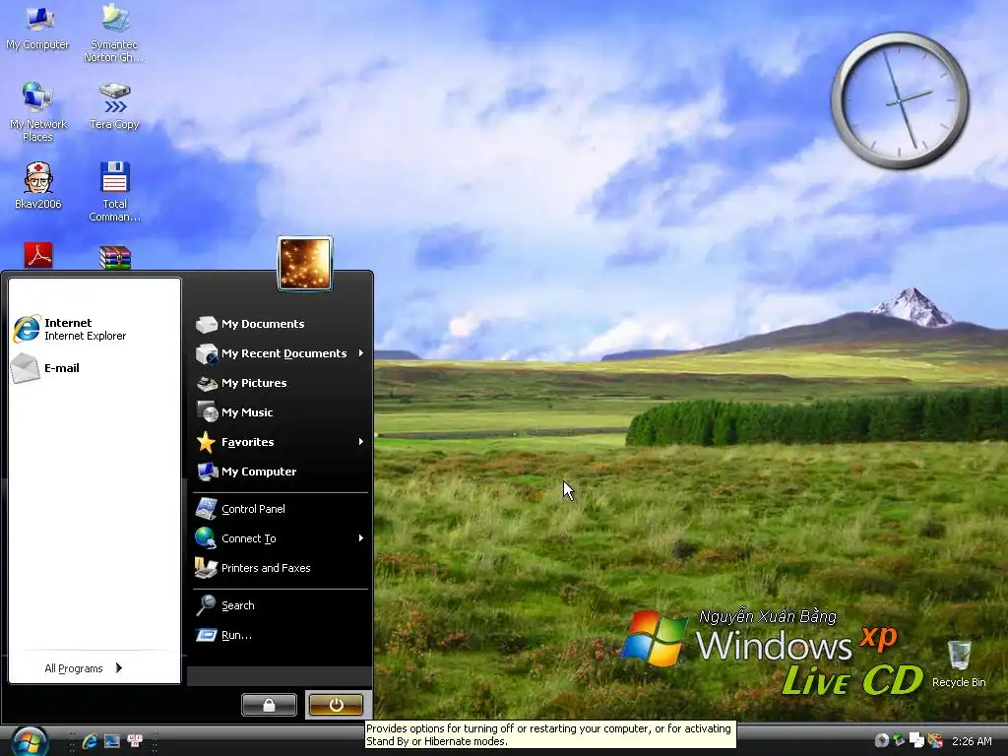Click the grey disc icon in system tray
1008x756 pixels.
[x=881, y=740]
